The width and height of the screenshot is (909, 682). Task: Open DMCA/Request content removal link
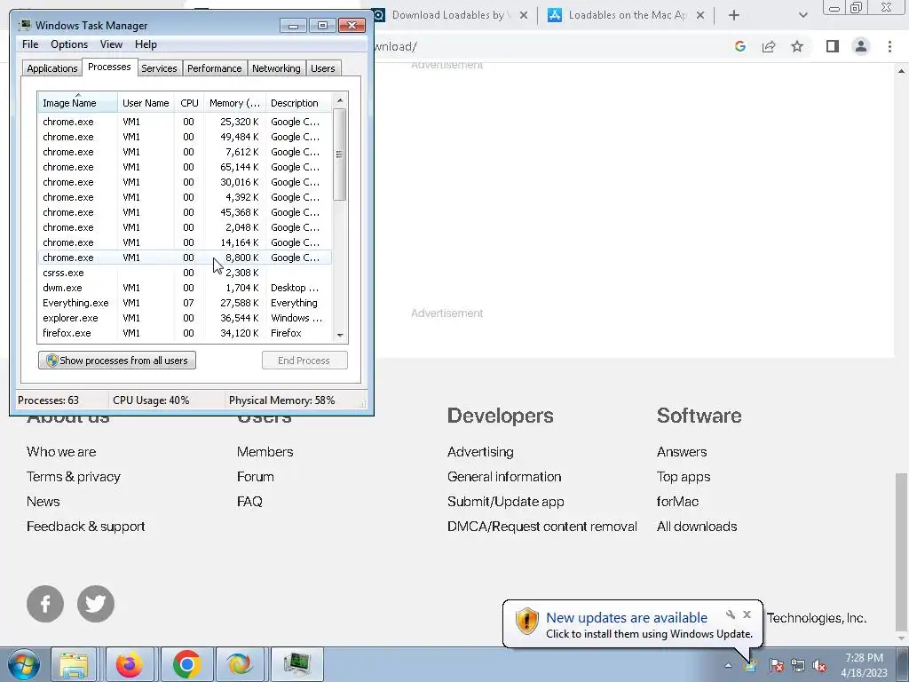click(542, 527)
